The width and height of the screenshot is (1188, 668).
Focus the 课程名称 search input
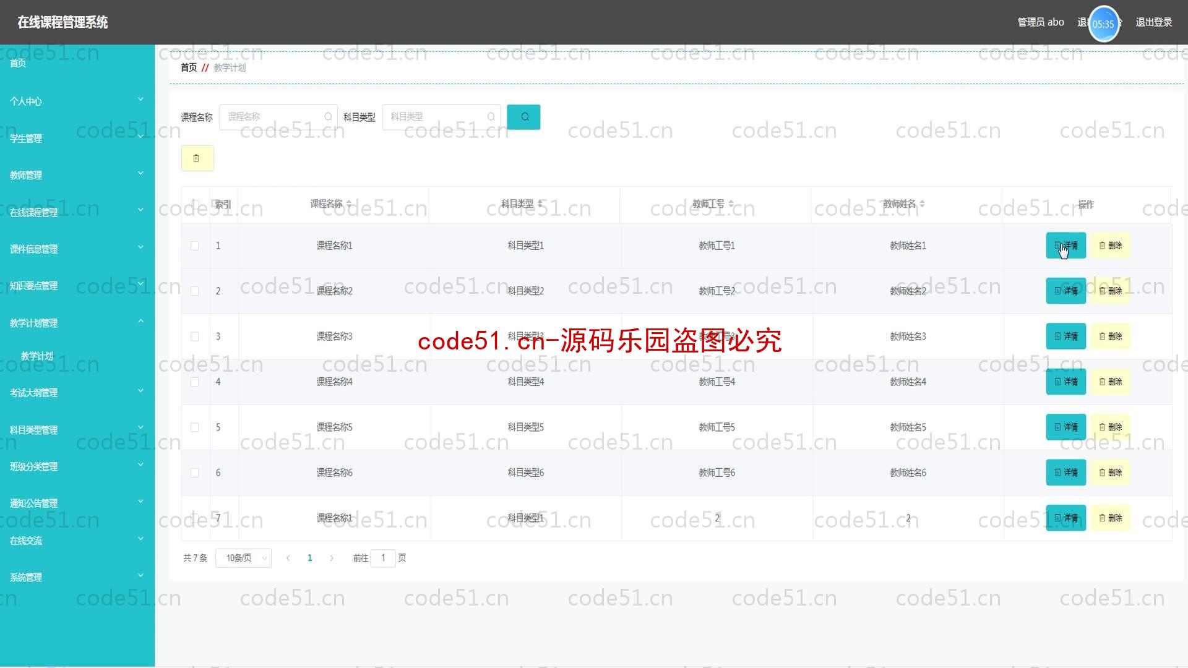(278, 117)
